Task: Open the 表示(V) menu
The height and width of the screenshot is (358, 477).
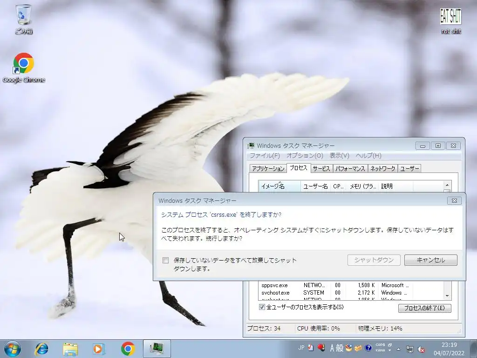Action: click(340, 156)
